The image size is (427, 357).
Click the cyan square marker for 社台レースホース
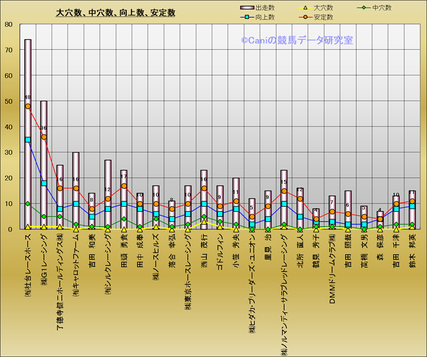28,139
